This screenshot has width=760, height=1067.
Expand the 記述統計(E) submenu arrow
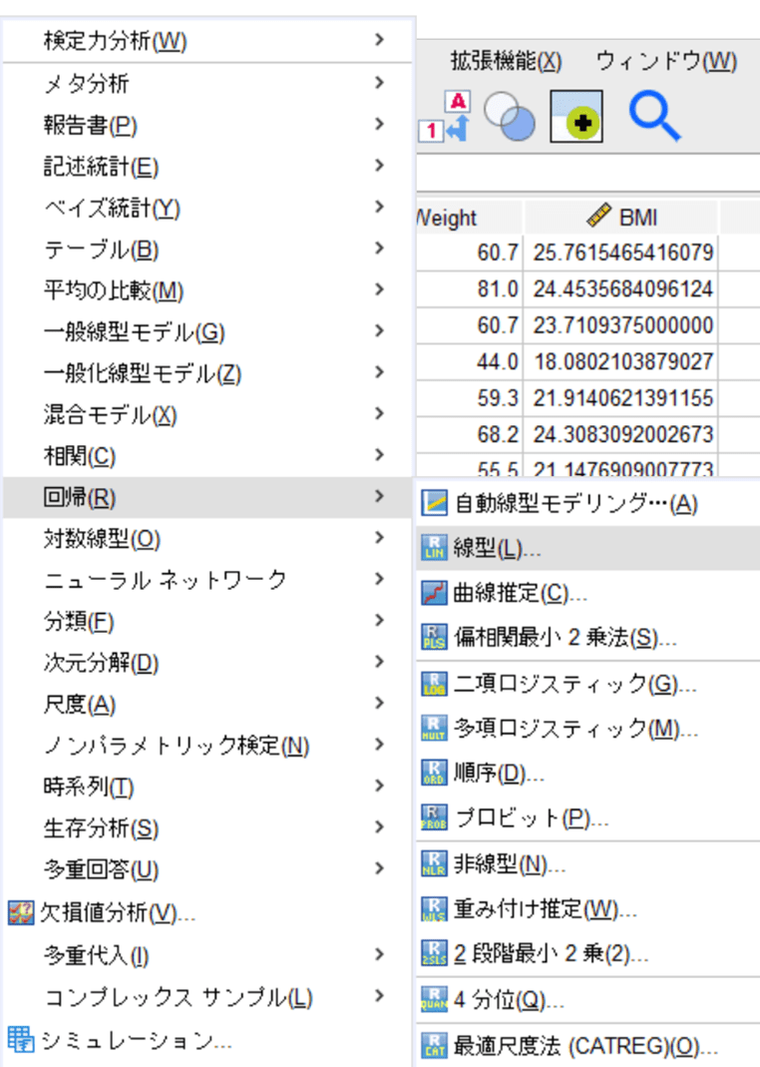point(379,166)
